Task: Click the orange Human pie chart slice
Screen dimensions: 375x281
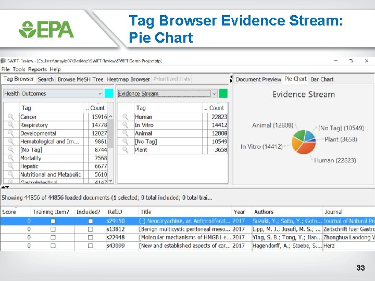Action: 307,148
